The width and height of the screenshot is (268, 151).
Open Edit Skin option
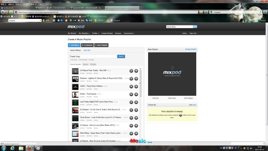(155, 98)
